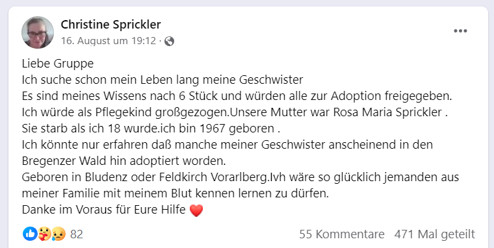Click the sad crying reaction emoji
494x248 pixels.
[x=58, y=234]
